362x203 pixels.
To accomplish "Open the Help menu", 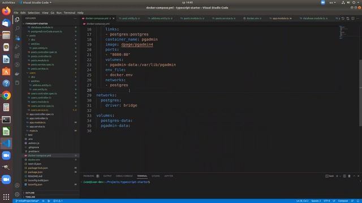I will tap(80, 13).
